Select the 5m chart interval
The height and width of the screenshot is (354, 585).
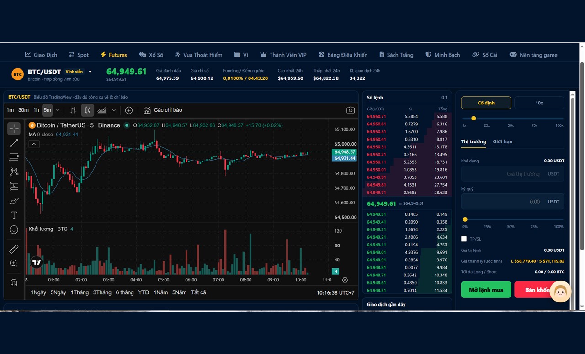48,110
